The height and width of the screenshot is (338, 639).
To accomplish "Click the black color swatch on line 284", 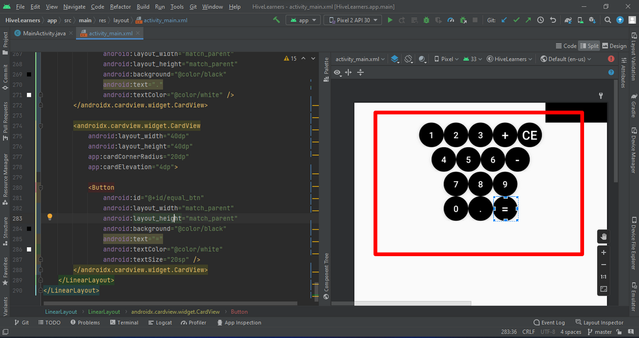I will click(x=29, y=229).
